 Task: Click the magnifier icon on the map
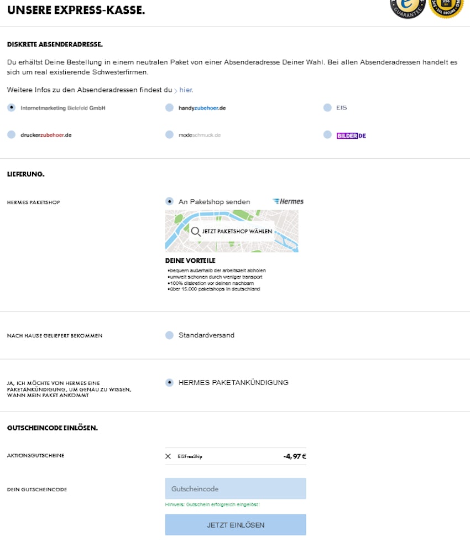[x=195, y=231]
